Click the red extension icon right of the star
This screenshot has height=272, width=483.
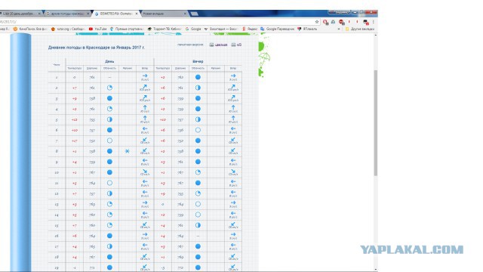coord(325,22)
